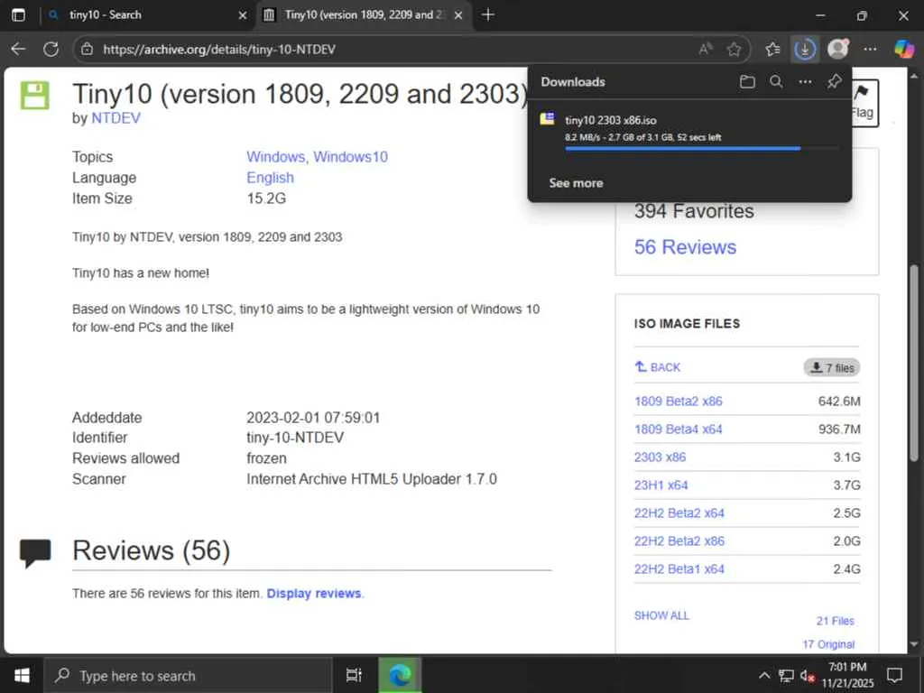Open a new browser tab
This screenshot has width=924, height=693.
[488, 14]
